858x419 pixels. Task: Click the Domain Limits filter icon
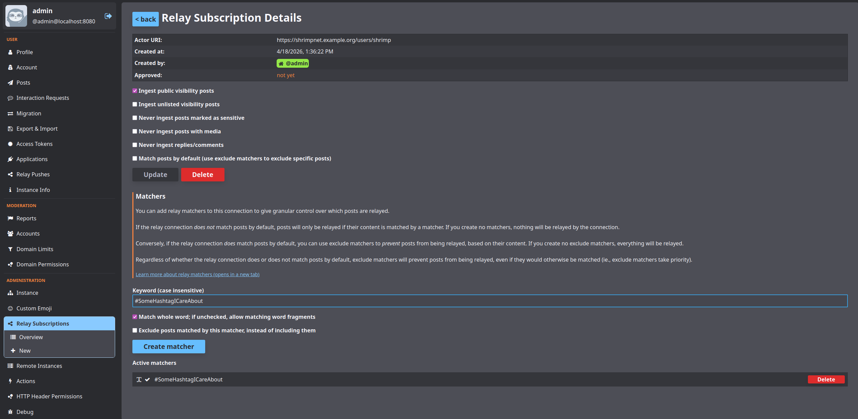10,249
